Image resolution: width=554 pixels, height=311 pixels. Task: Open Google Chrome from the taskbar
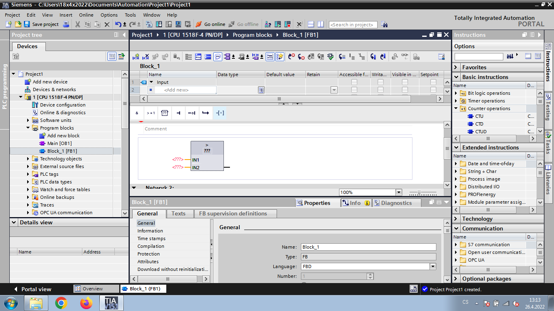tap(61, 303)
